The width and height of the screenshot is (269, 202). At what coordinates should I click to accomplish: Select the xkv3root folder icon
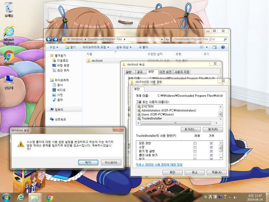(x=89, y=60)
